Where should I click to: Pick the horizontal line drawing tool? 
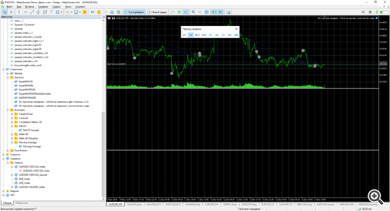pyautogui.click(x=25, y=12)
